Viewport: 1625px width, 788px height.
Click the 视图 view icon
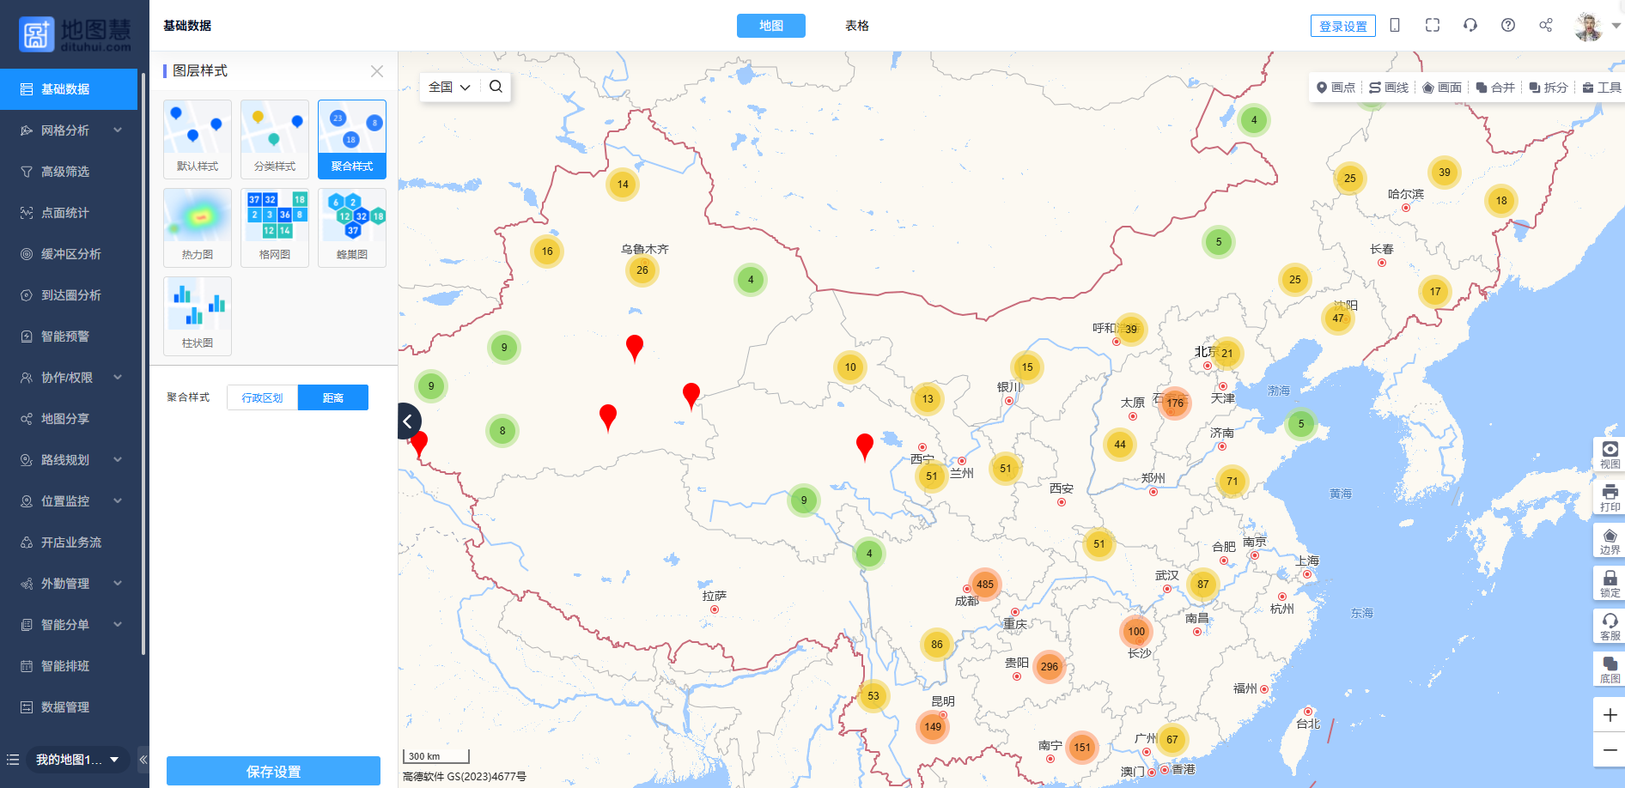point(1610,454)
